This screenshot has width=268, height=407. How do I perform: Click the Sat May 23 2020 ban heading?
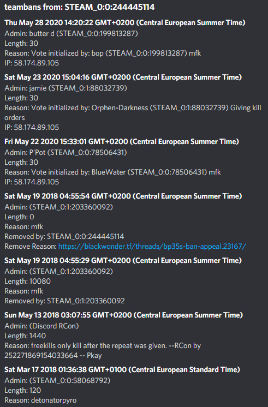123,77
